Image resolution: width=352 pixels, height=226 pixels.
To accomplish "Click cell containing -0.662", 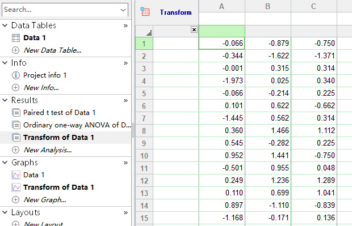I will point(314,106).
